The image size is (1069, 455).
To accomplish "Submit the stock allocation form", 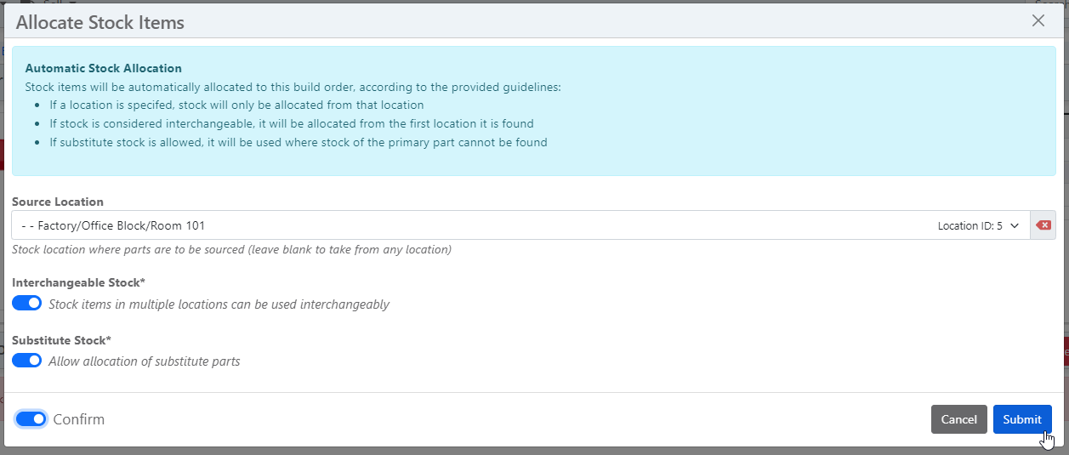I will click(x=1021, y=419).
